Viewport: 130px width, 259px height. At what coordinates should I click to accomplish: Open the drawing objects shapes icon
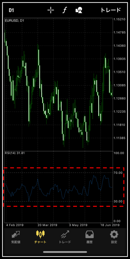point(79,10)
